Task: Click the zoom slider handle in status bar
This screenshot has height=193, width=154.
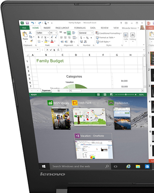Action: pos(126,95)
